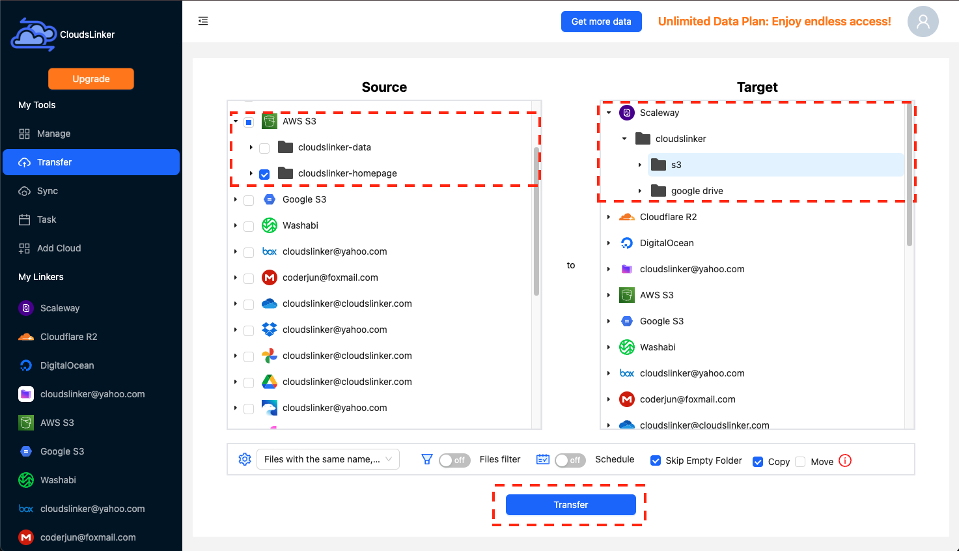This screenshot has height=551, width=959.
Task: Click the Get more data button
Action: point(602,21)
